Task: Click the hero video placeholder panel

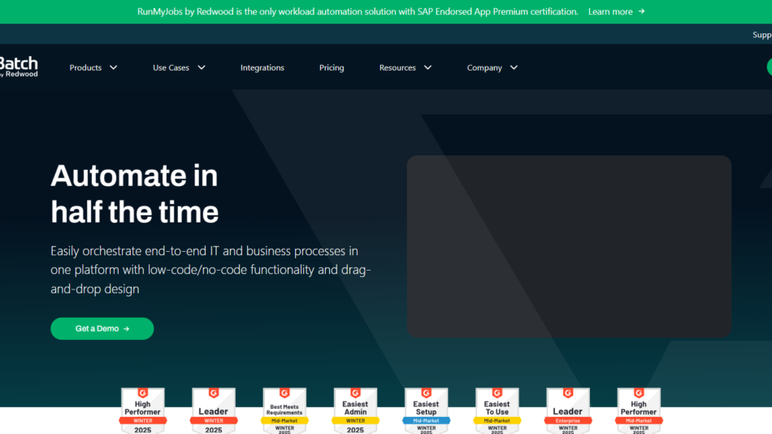Action: (x=569, y=246)
